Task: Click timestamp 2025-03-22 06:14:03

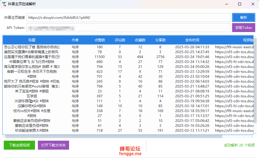Action: click(192, 81)
